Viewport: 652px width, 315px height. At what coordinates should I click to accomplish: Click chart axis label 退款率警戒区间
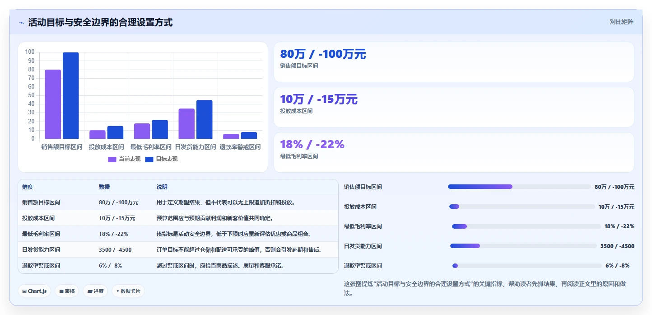coord(240,147)
